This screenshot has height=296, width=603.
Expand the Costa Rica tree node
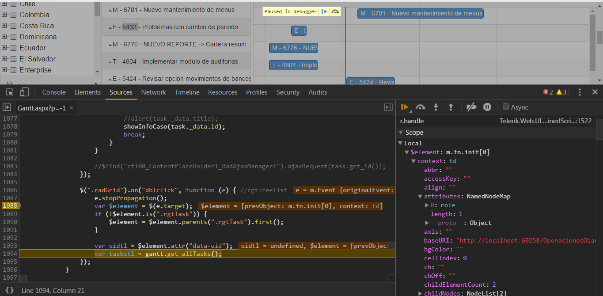pyautogui.click(x=4, y=26)
